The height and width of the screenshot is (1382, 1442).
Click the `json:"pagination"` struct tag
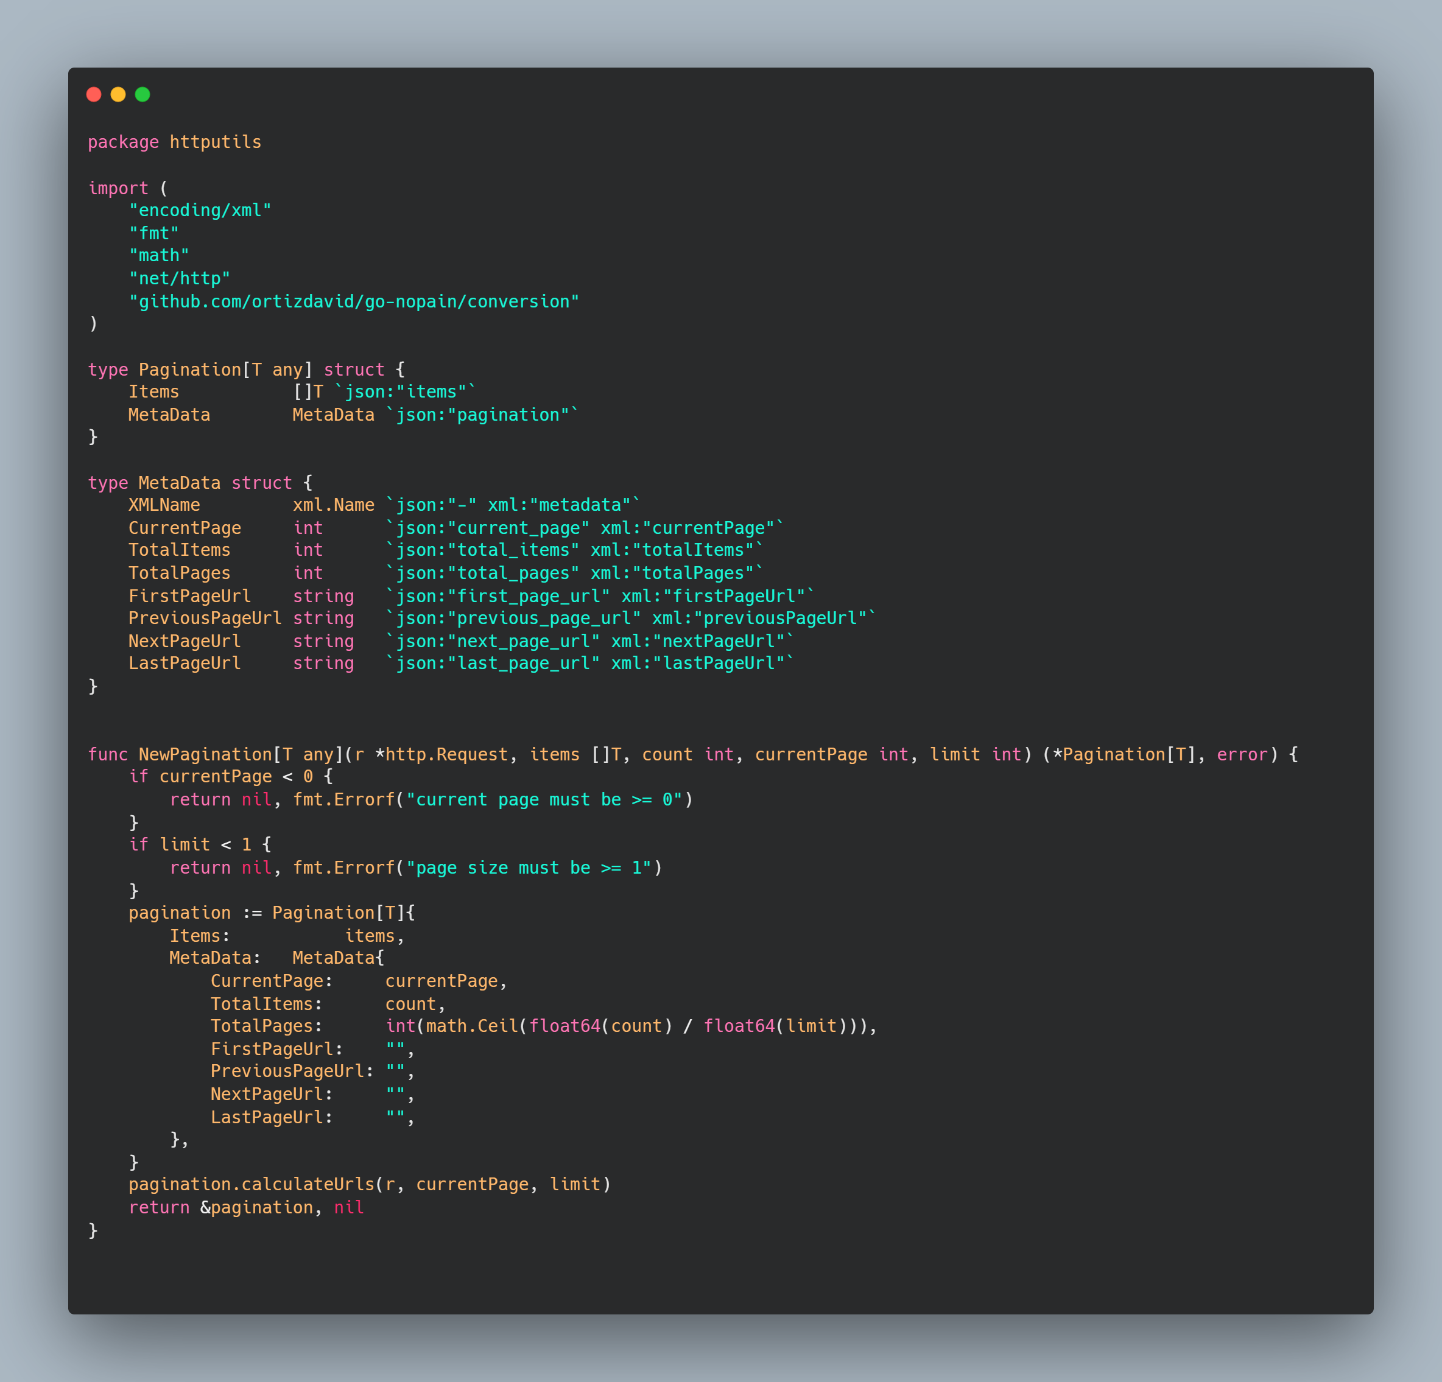pyautogui.click(x=483, y=415)
